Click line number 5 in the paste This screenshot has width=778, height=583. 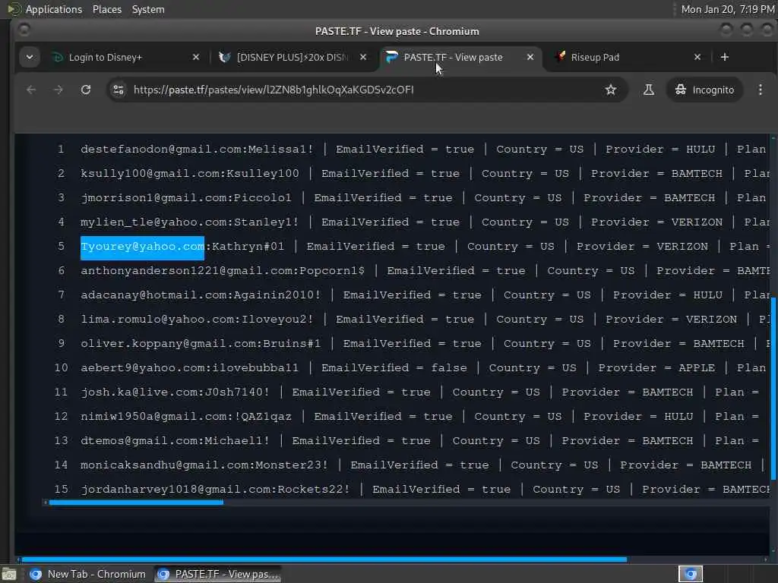coord(61,247)
